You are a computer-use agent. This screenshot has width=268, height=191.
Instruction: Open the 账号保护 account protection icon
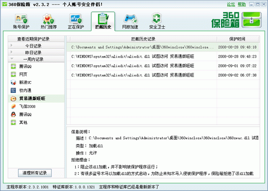[x=21, y=19]
